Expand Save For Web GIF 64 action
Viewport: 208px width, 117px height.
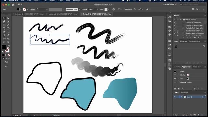click(184, 31)
